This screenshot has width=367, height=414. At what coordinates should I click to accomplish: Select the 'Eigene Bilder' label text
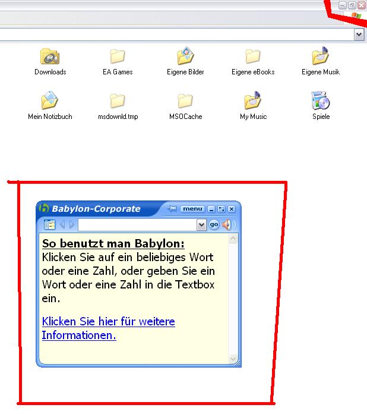click(185, 72)
